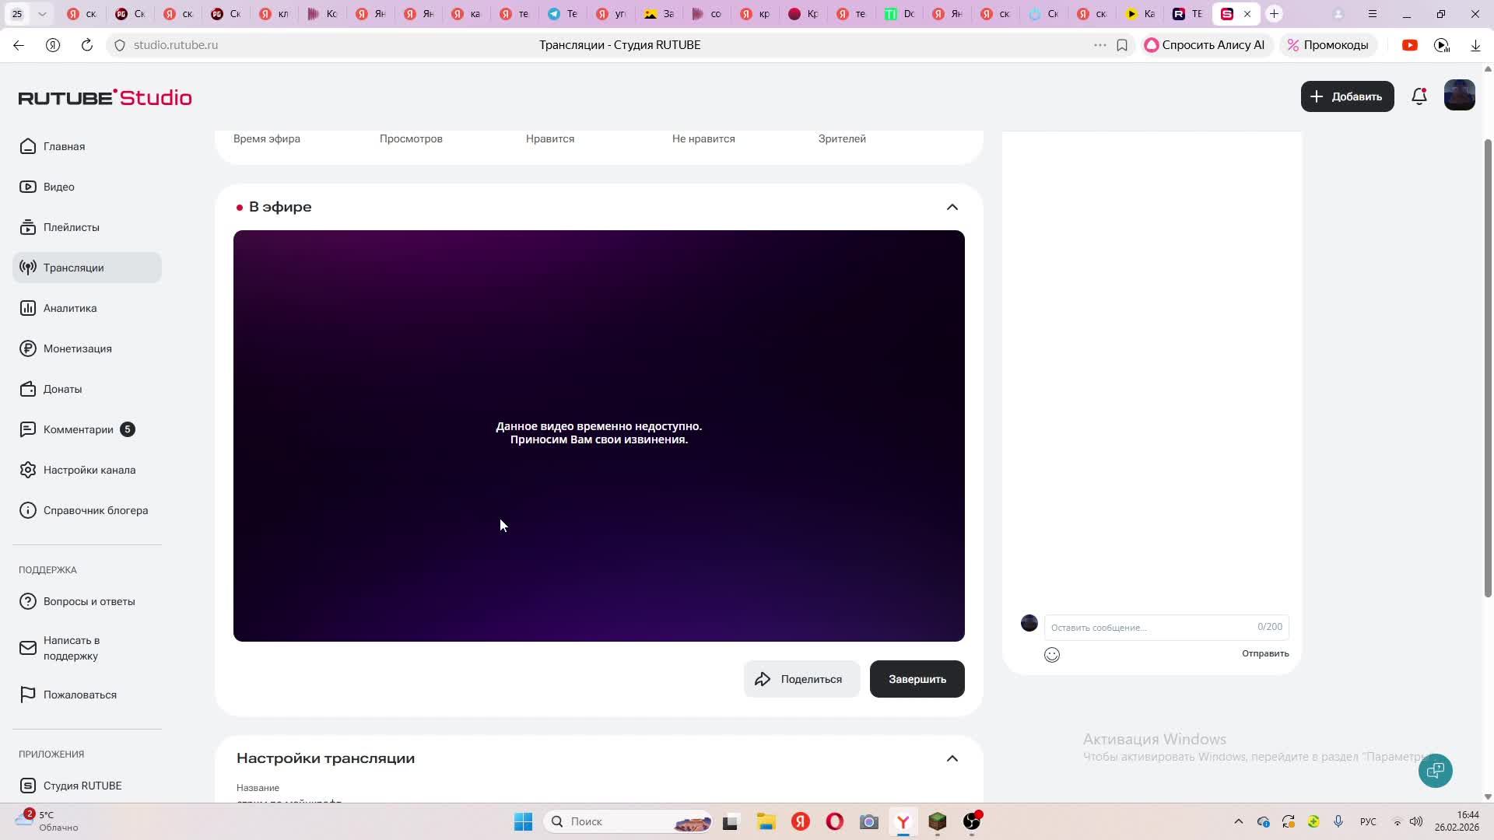
Task: Click the Написать в поддержку envelope icon
Action: coord(28,648)
